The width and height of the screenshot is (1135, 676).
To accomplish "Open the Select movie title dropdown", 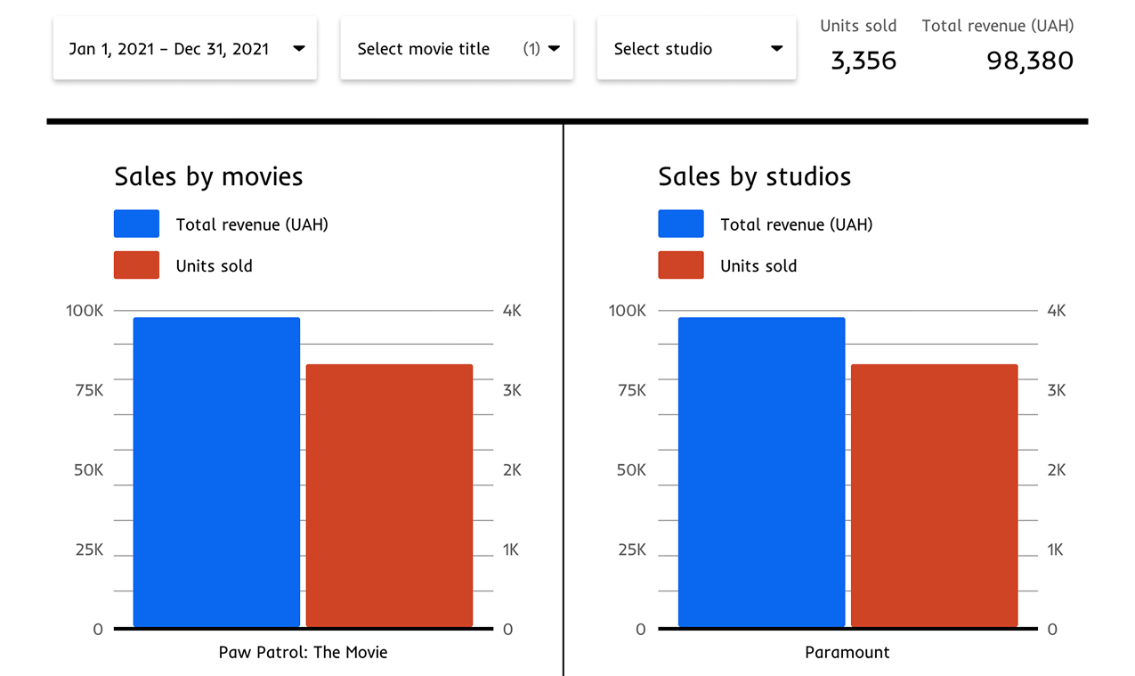I will pyautogui.click(x=457, y=49).
